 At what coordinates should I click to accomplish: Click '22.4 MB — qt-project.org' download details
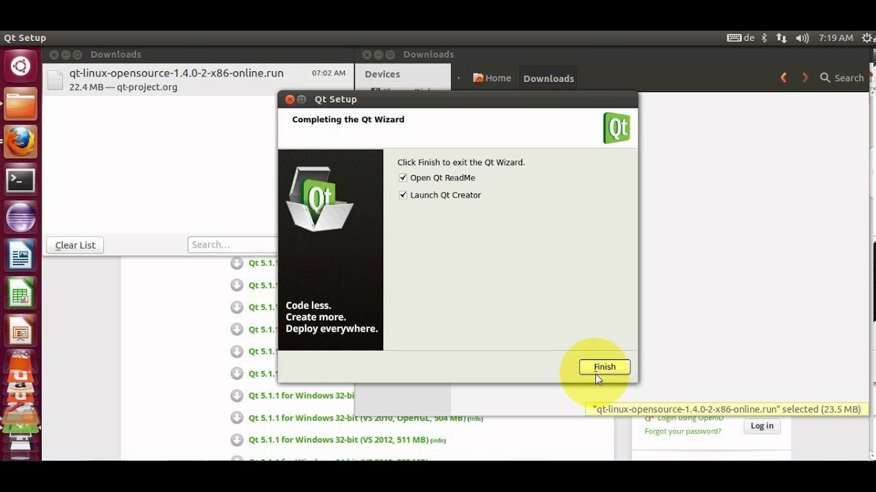(123, 87)
